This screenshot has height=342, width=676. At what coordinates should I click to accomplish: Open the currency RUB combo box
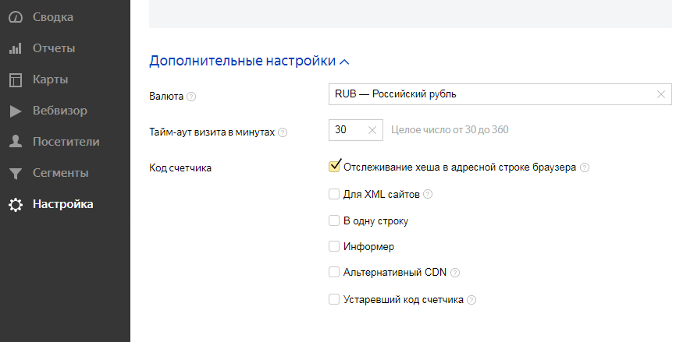click(500, 94)
